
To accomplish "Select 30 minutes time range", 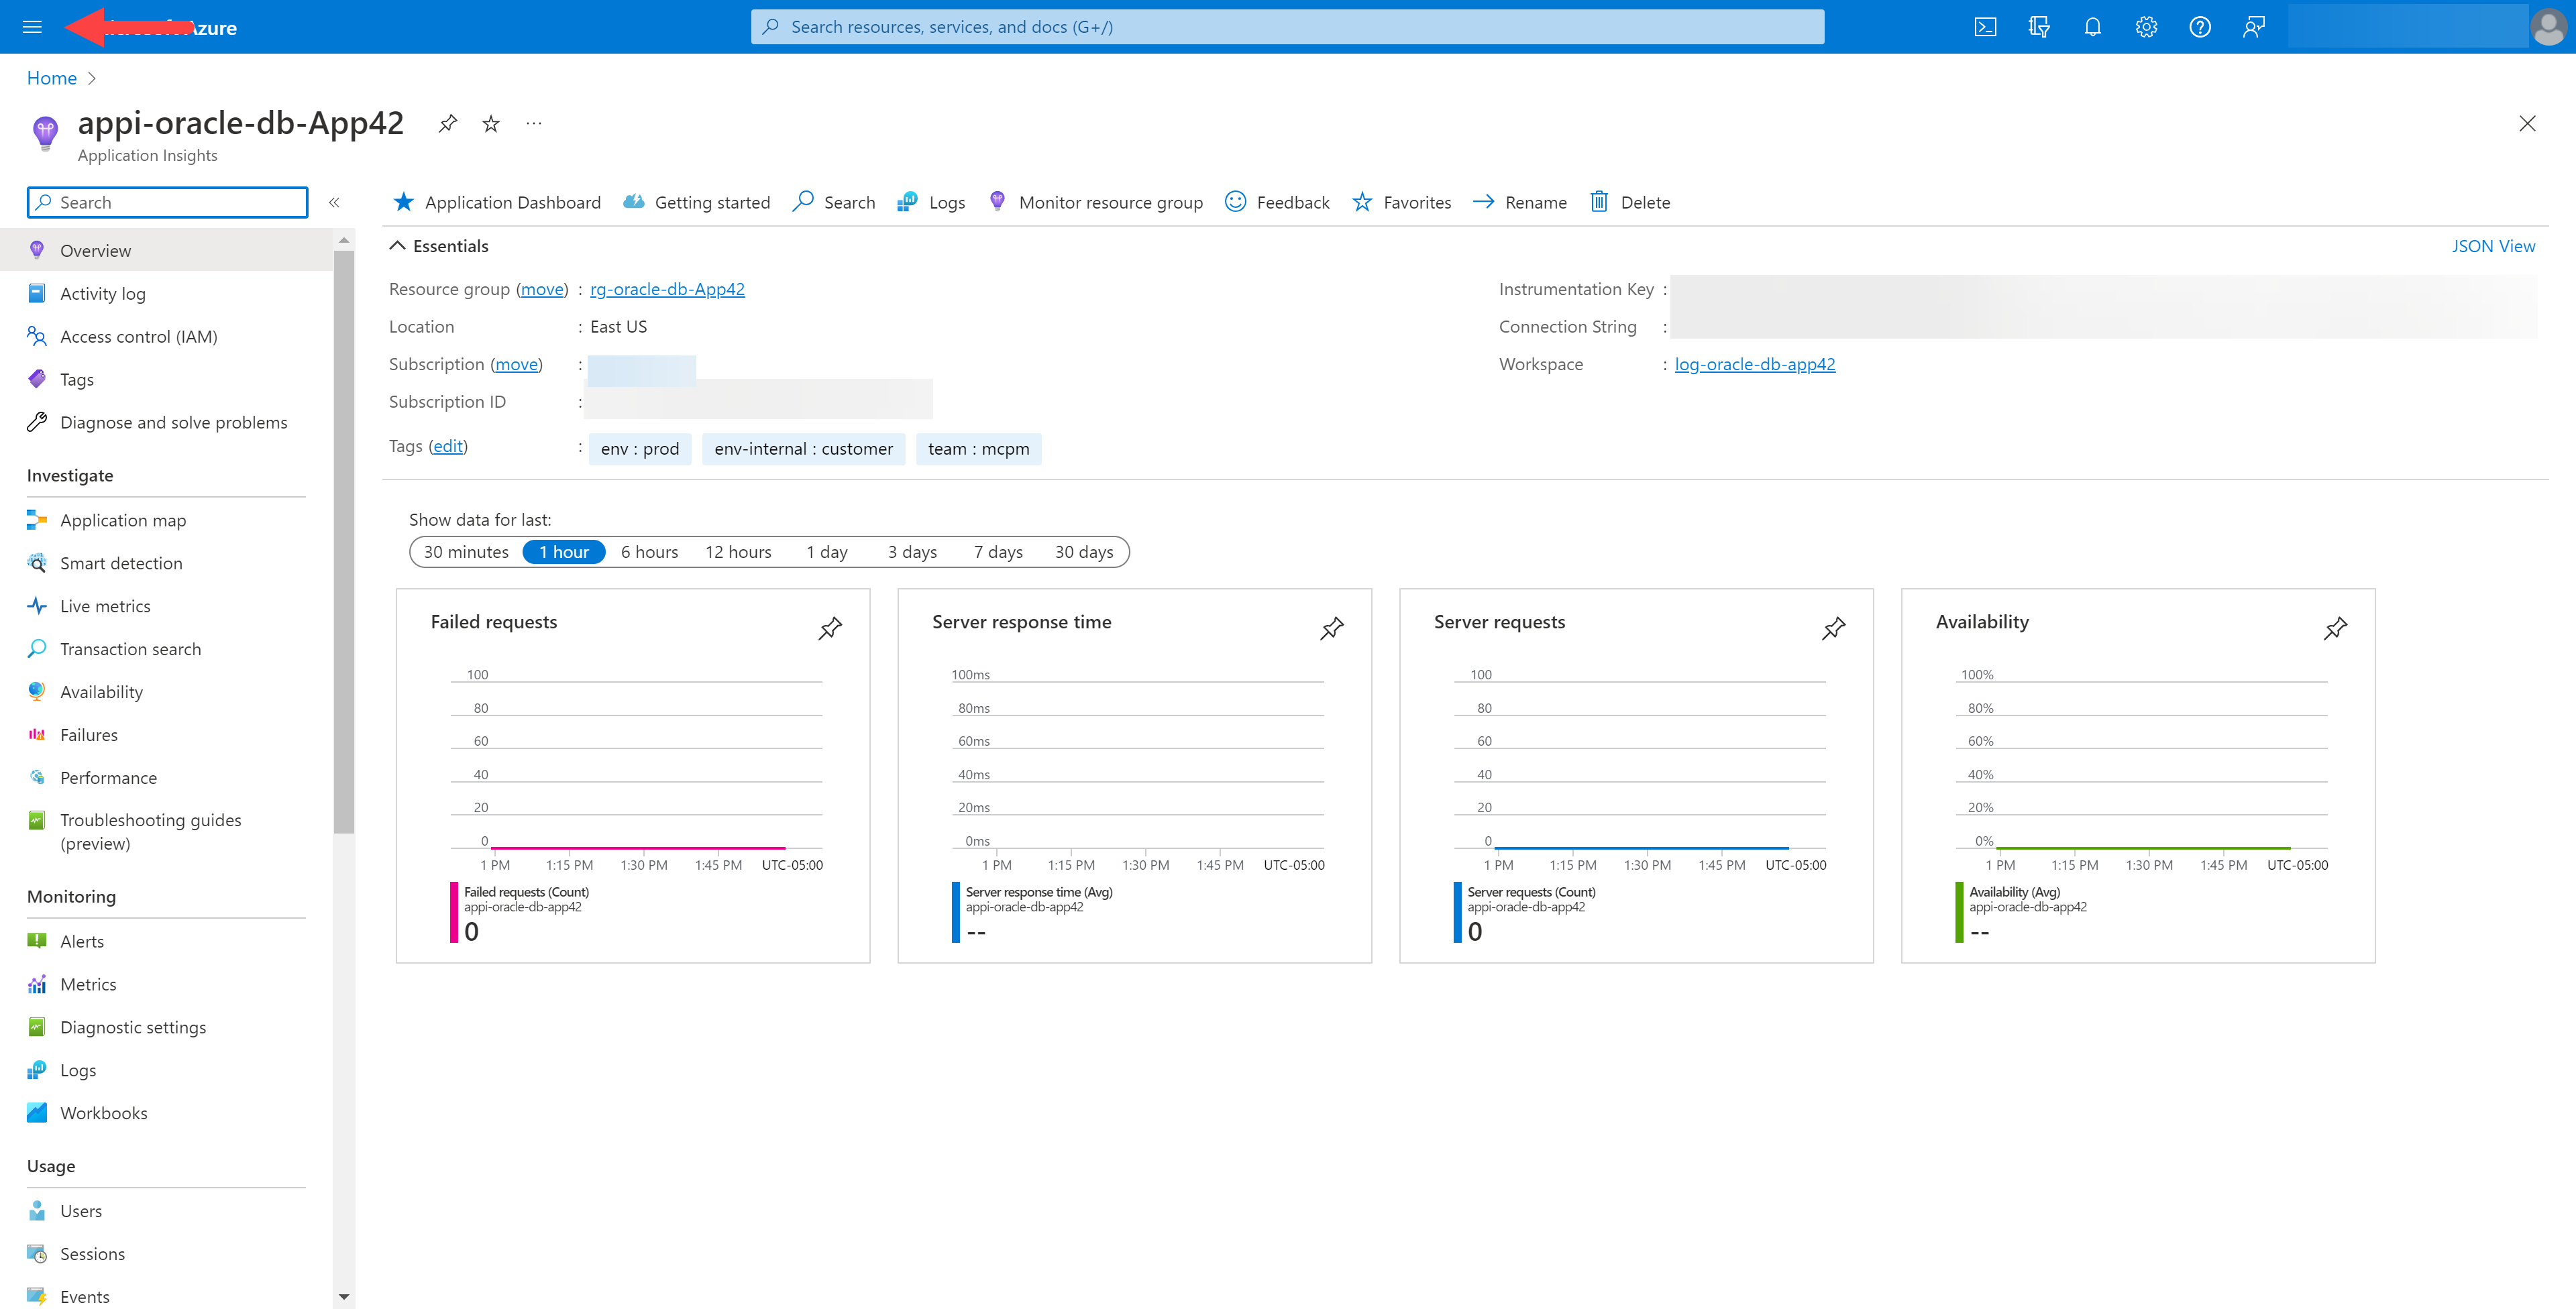I will 466,552.
